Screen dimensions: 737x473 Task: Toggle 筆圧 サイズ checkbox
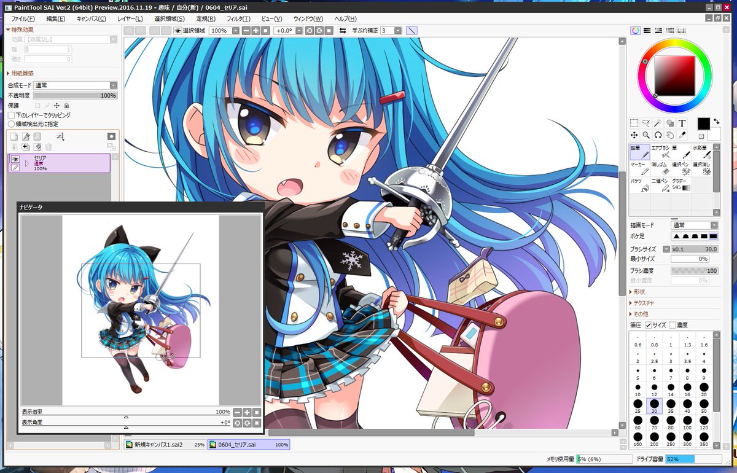pyautogui.click(x=648, y=325)
